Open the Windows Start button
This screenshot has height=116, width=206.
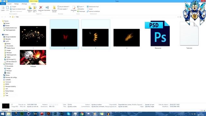click(x=2, y=114)
